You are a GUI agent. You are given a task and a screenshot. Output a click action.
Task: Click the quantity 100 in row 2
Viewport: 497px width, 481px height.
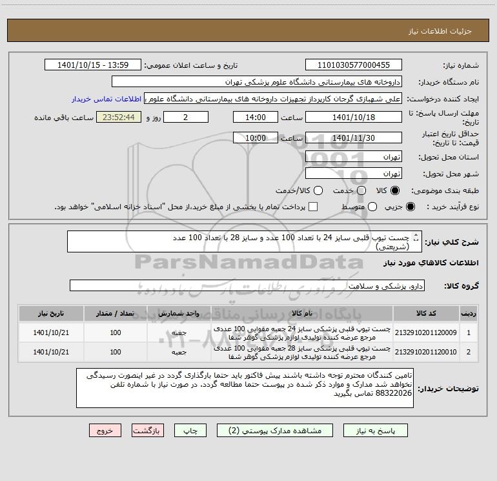116,352
